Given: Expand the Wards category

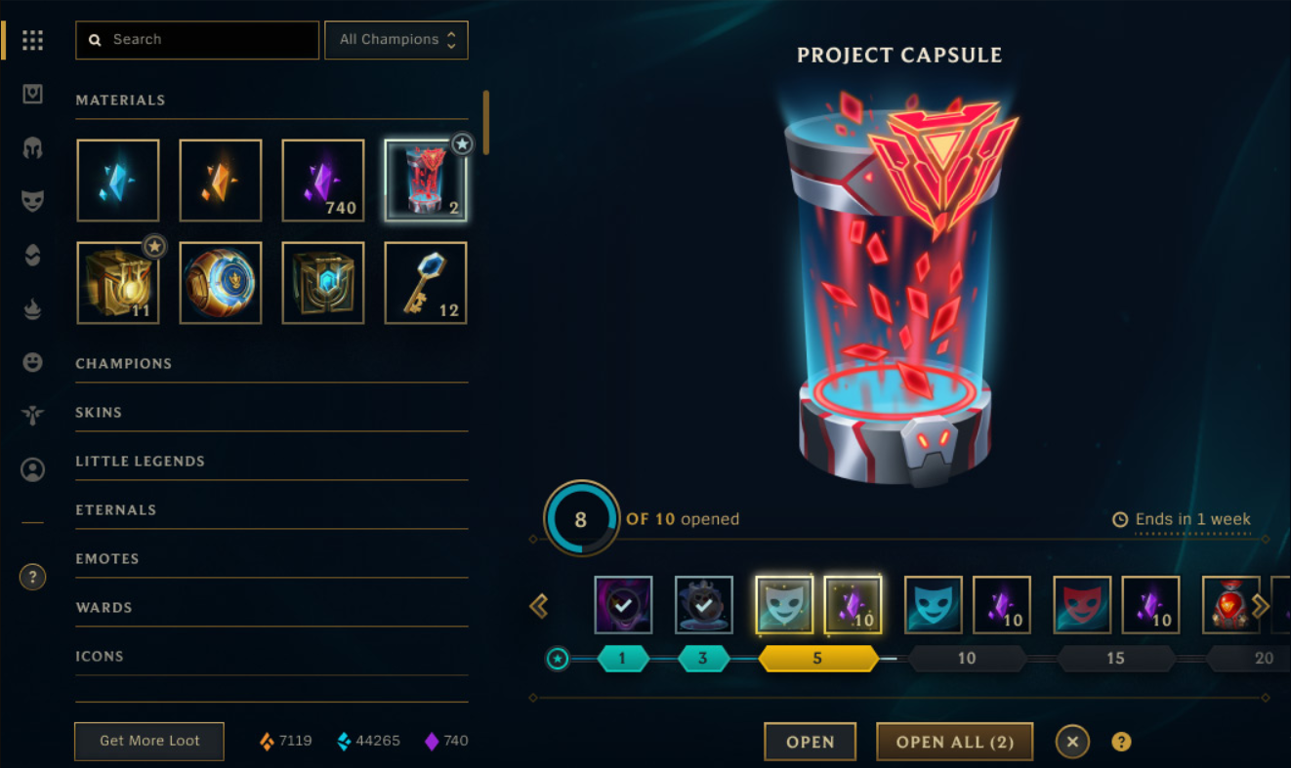Looking at the screenshot, I should [x=271, y=607].
